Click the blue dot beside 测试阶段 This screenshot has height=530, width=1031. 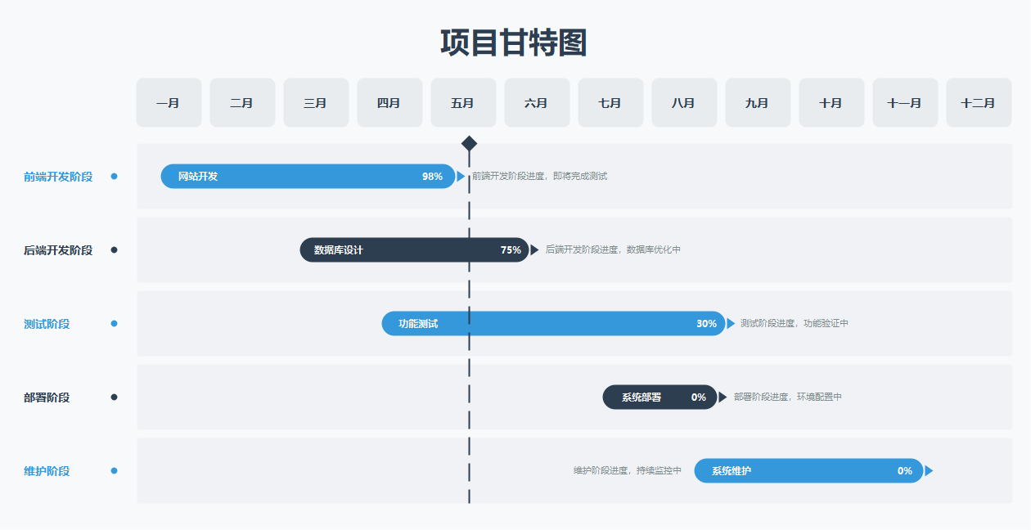coord(114,323)
